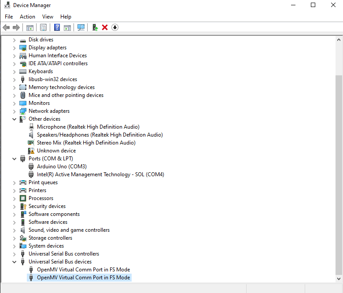
Task: Click the Monitors category icon
Action: point(23,103)
